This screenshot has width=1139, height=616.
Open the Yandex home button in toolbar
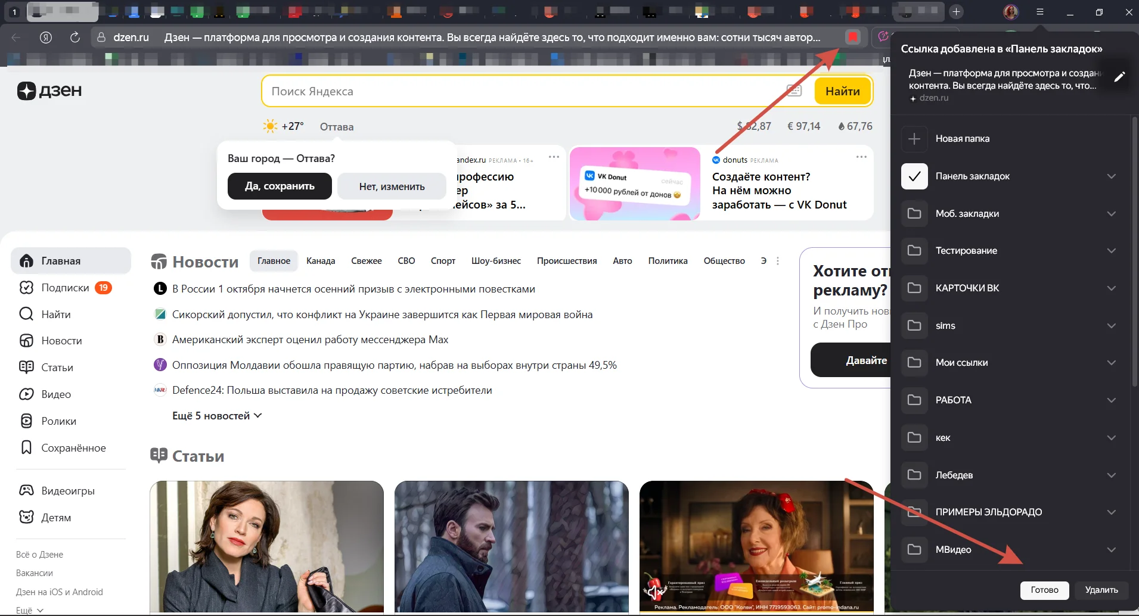pos(46,38)
